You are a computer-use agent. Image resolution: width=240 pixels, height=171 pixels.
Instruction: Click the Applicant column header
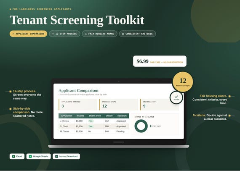(x=67, y=116)
